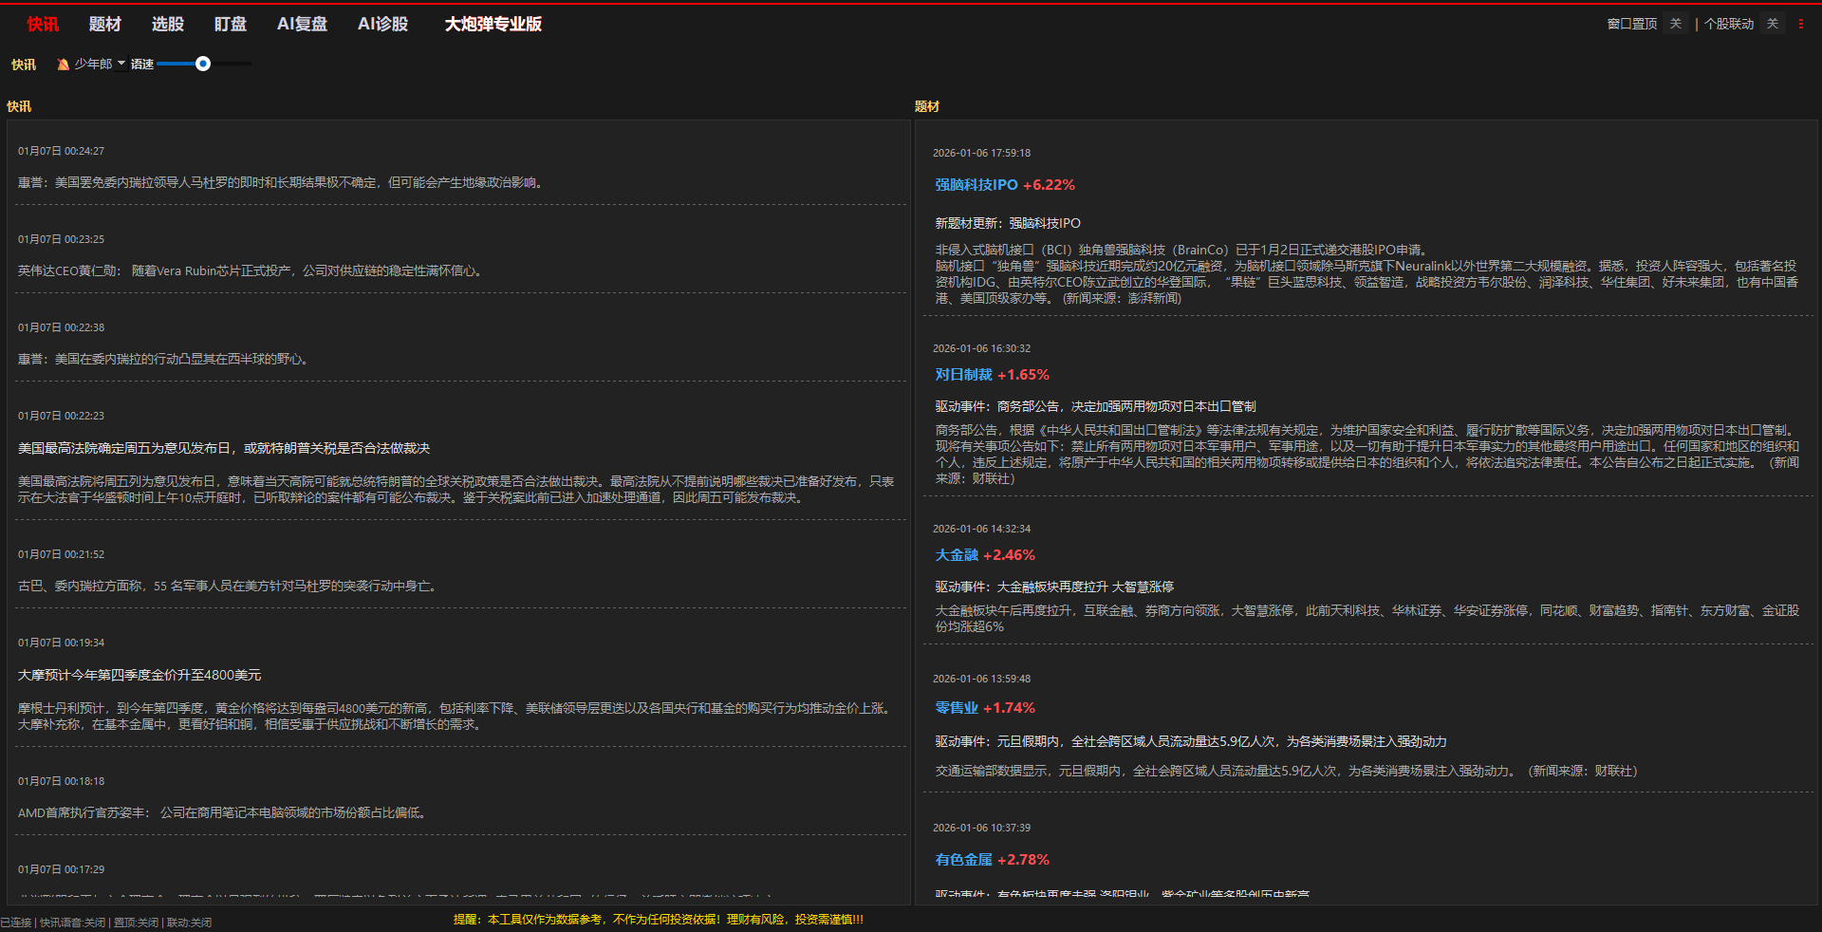Viewport: 1822px width, 932px height.
Task: Open the 盯盘 tab
Action: point(231,24)
